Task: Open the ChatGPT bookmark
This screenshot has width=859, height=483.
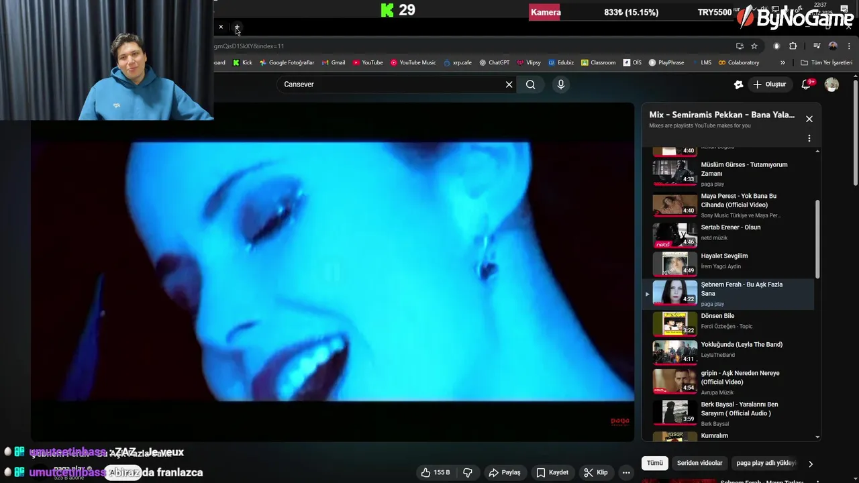Action: tap(495, 62)
